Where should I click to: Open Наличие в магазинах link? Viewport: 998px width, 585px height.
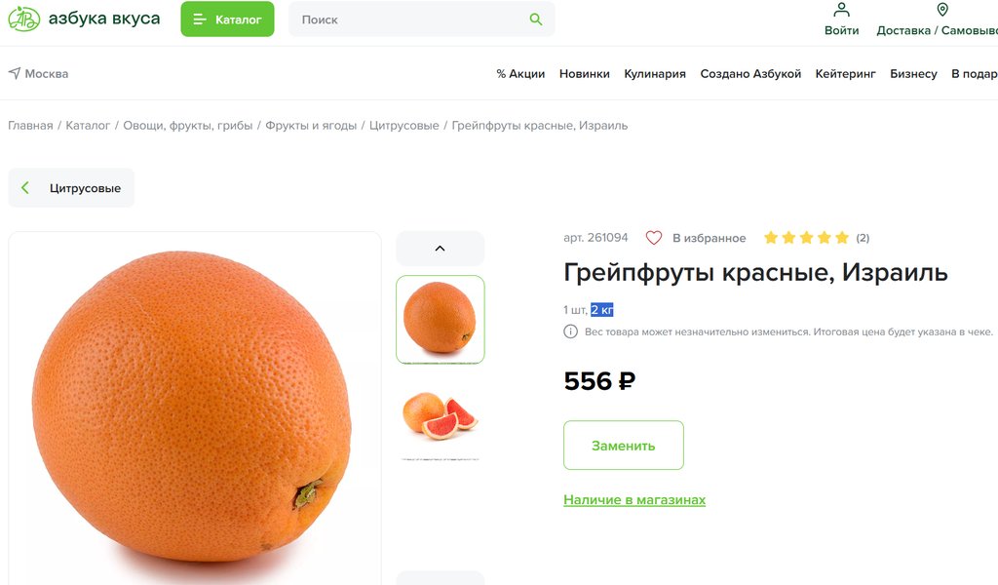click(x=634, y=500)
